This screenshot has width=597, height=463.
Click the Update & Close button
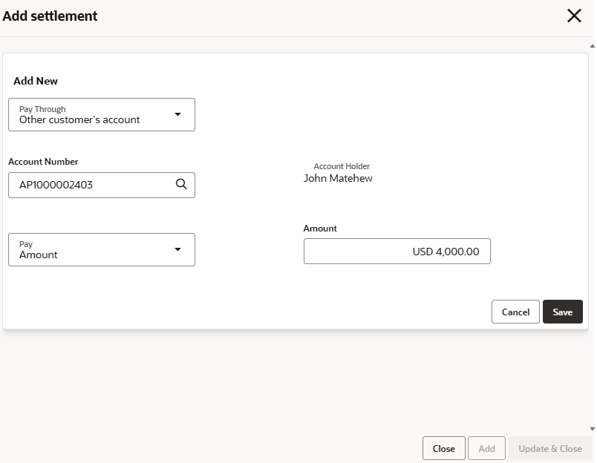click(x=549, y=448)
